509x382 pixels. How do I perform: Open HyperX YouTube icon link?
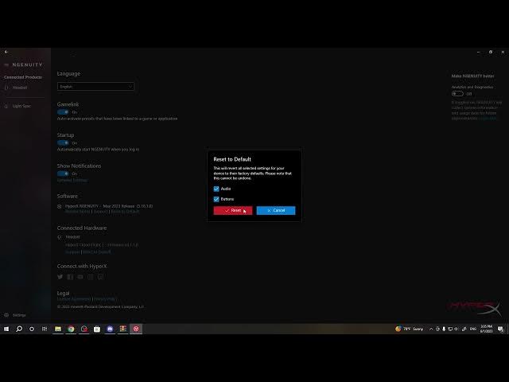pos(80,277)
